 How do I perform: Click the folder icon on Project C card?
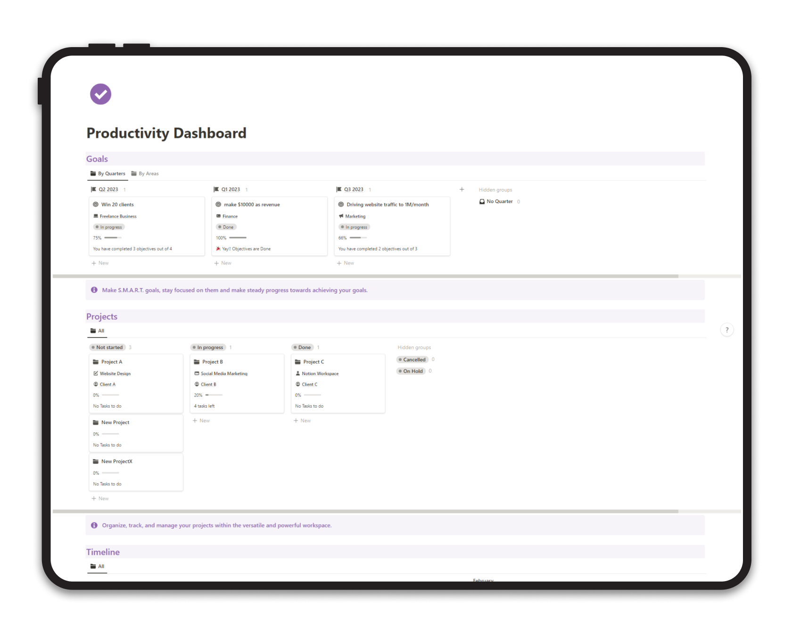pyautogui.click(x=298, y=361)
